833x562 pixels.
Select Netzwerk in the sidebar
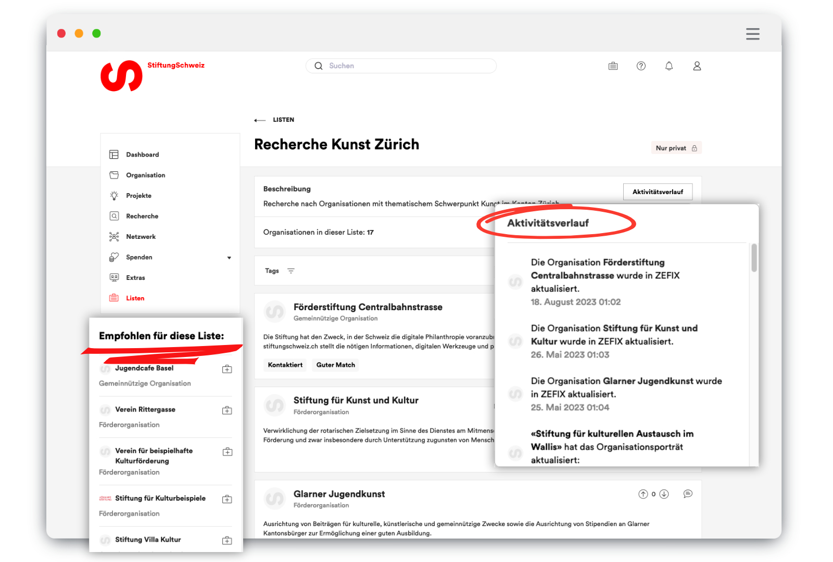pyautogui.click(x=141, y=237)
